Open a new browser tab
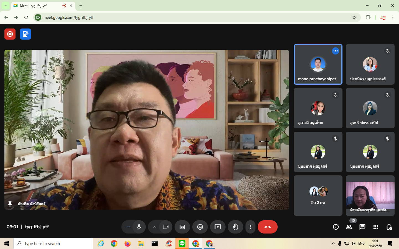Image resolution: width=399 pixels, height=249 pixels. pos(81,6)
